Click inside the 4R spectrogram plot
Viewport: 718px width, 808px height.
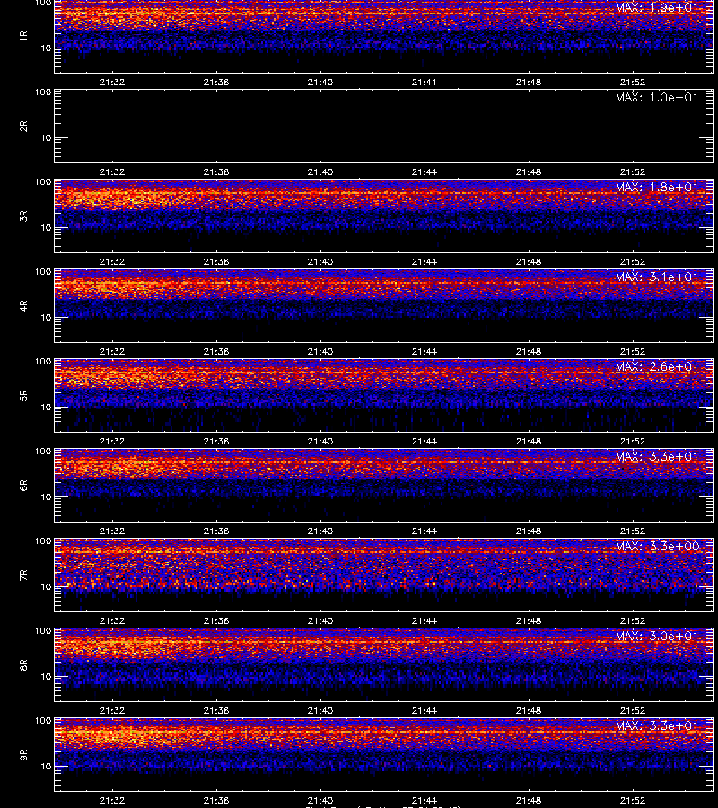tap(383, 305)
